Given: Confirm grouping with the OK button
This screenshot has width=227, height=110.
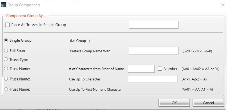Looking at the screenshot, I should coord(174,103).
